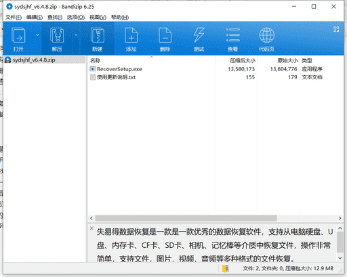Image resolution: width=347 pixels, height=277 pixels.
Task: Click the Code page (代码页) globe icon
Action: pyautogui.click(x=267, y=35)
